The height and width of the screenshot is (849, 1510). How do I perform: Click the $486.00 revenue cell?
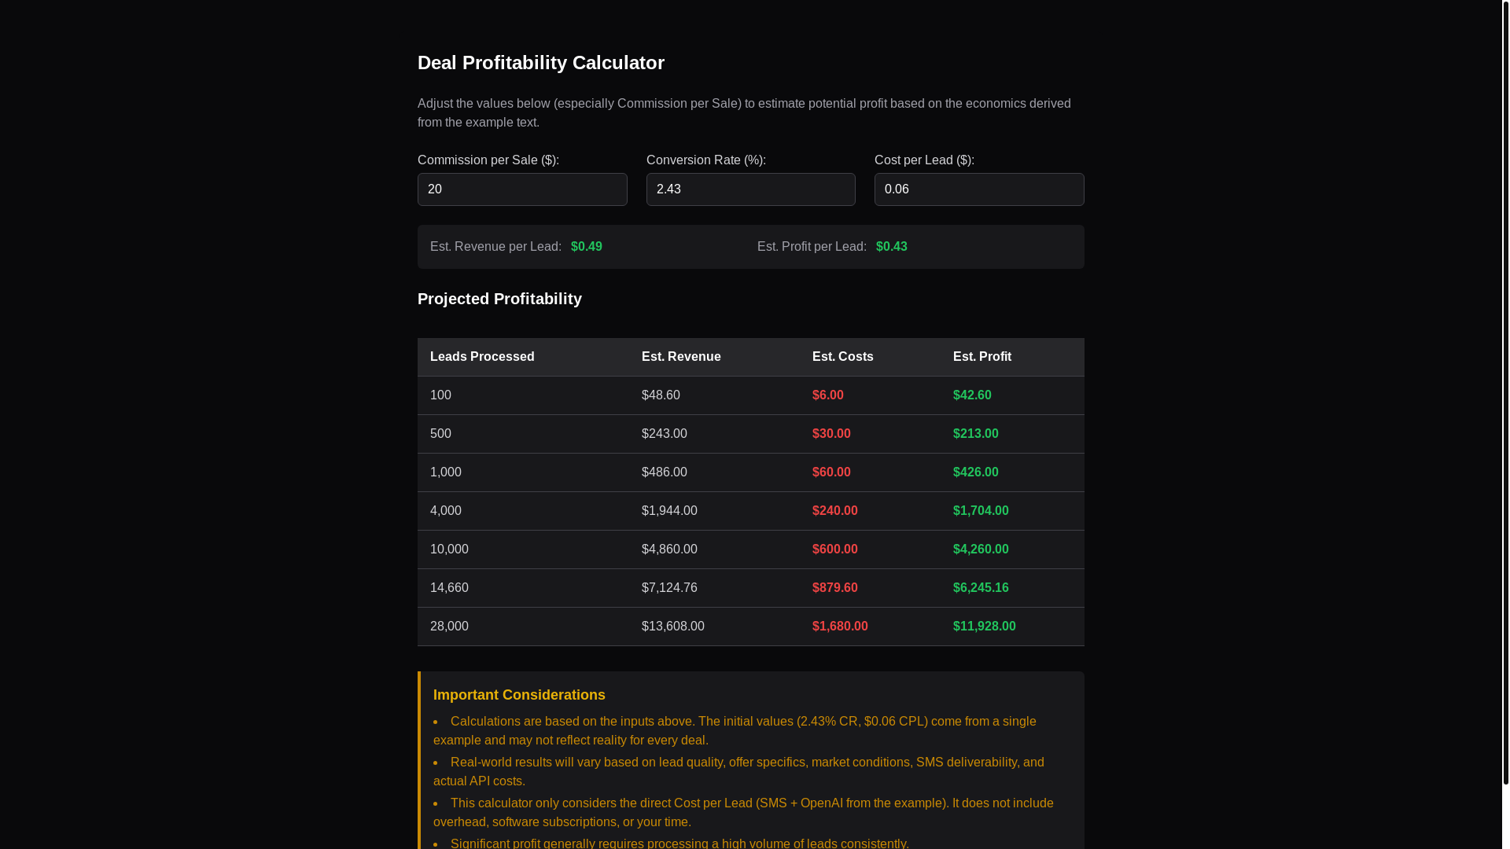(x=714, y=472)
